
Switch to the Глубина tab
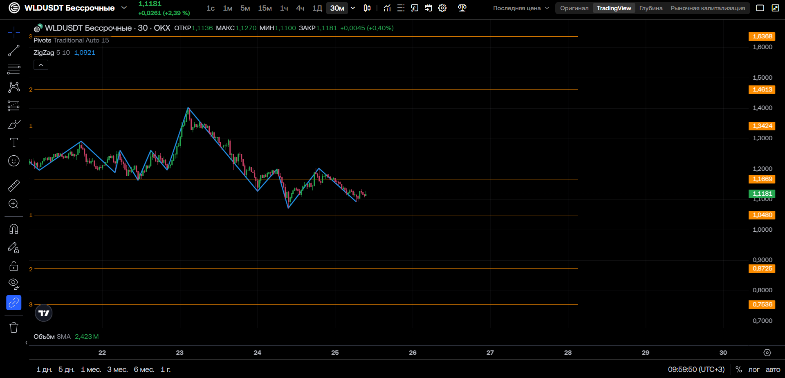click(x=651, y=8)
